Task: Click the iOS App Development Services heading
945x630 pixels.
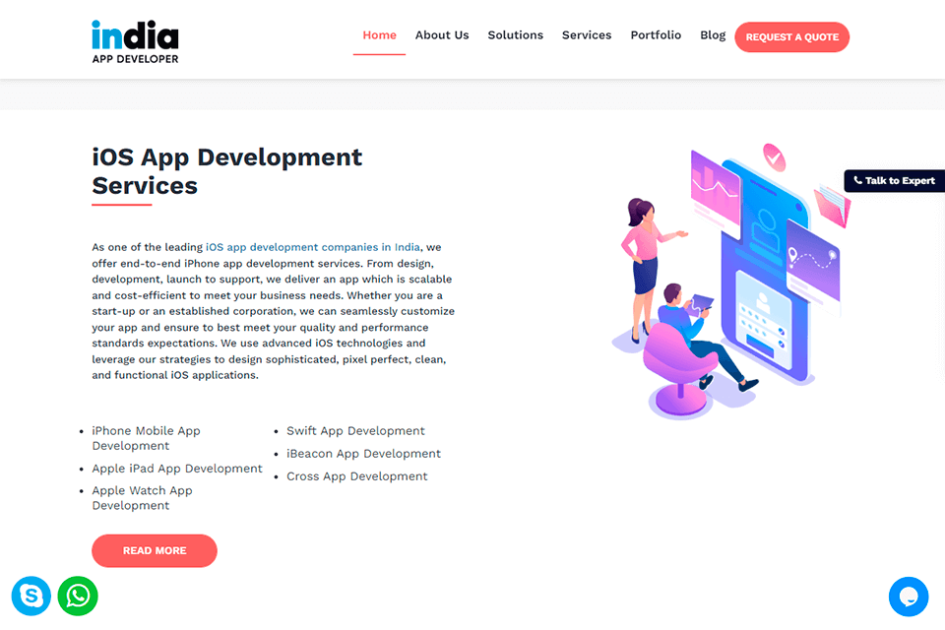Action: (x=226, y=171)
